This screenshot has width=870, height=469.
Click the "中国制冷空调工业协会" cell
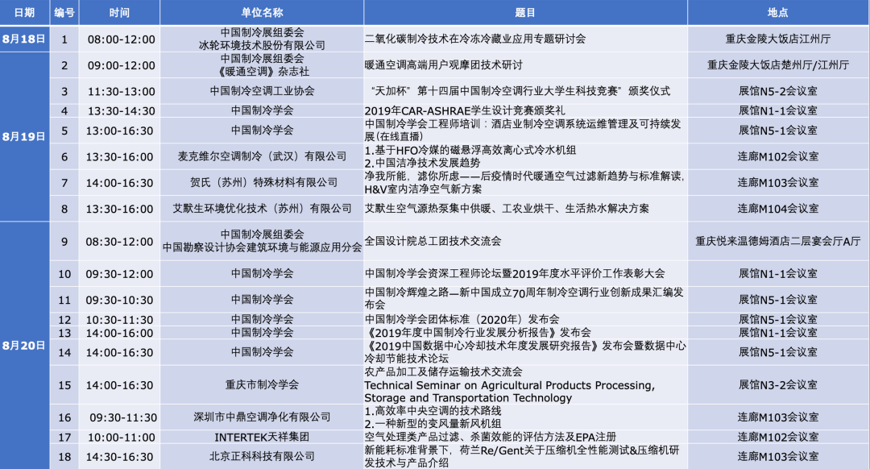click(x=262, y=91)
